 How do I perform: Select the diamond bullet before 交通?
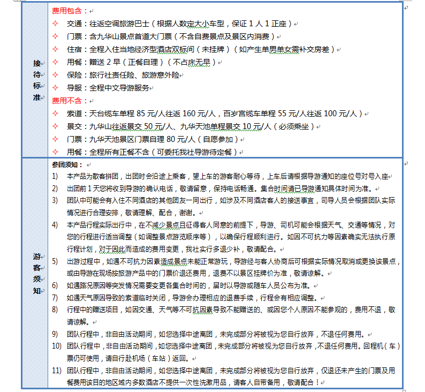[55, 24]
